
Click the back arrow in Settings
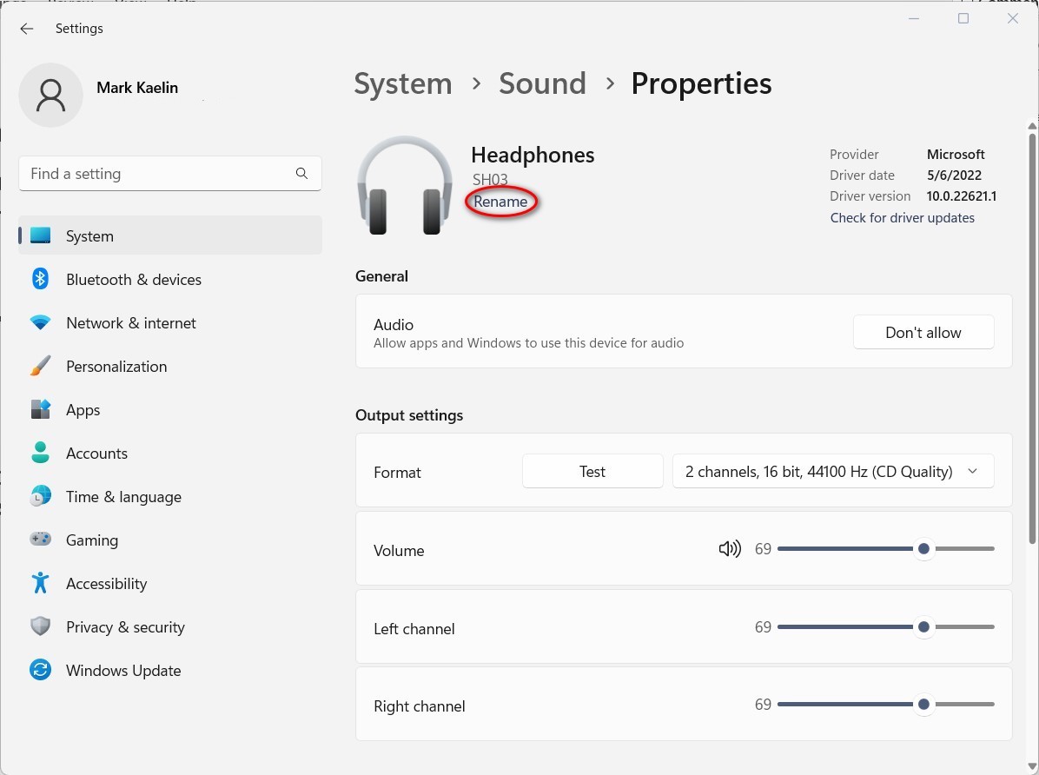pos(26,29)
